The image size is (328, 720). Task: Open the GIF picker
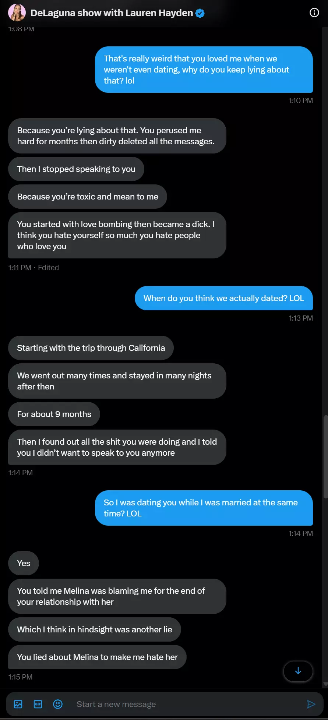38,704
